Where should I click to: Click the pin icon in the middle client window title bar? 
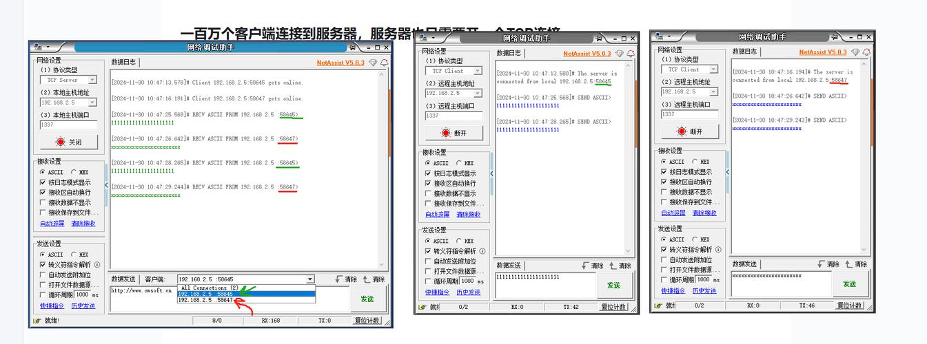[599, 38]
